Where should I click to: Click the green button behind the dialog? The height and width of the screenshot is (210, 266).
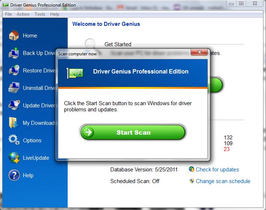coord(216,85)
